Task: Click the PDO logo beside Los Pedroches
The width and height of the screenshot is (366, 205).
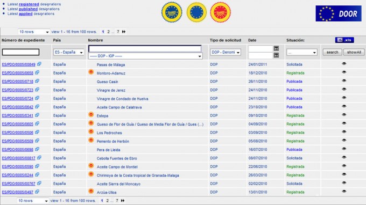Action: point(91,131)
